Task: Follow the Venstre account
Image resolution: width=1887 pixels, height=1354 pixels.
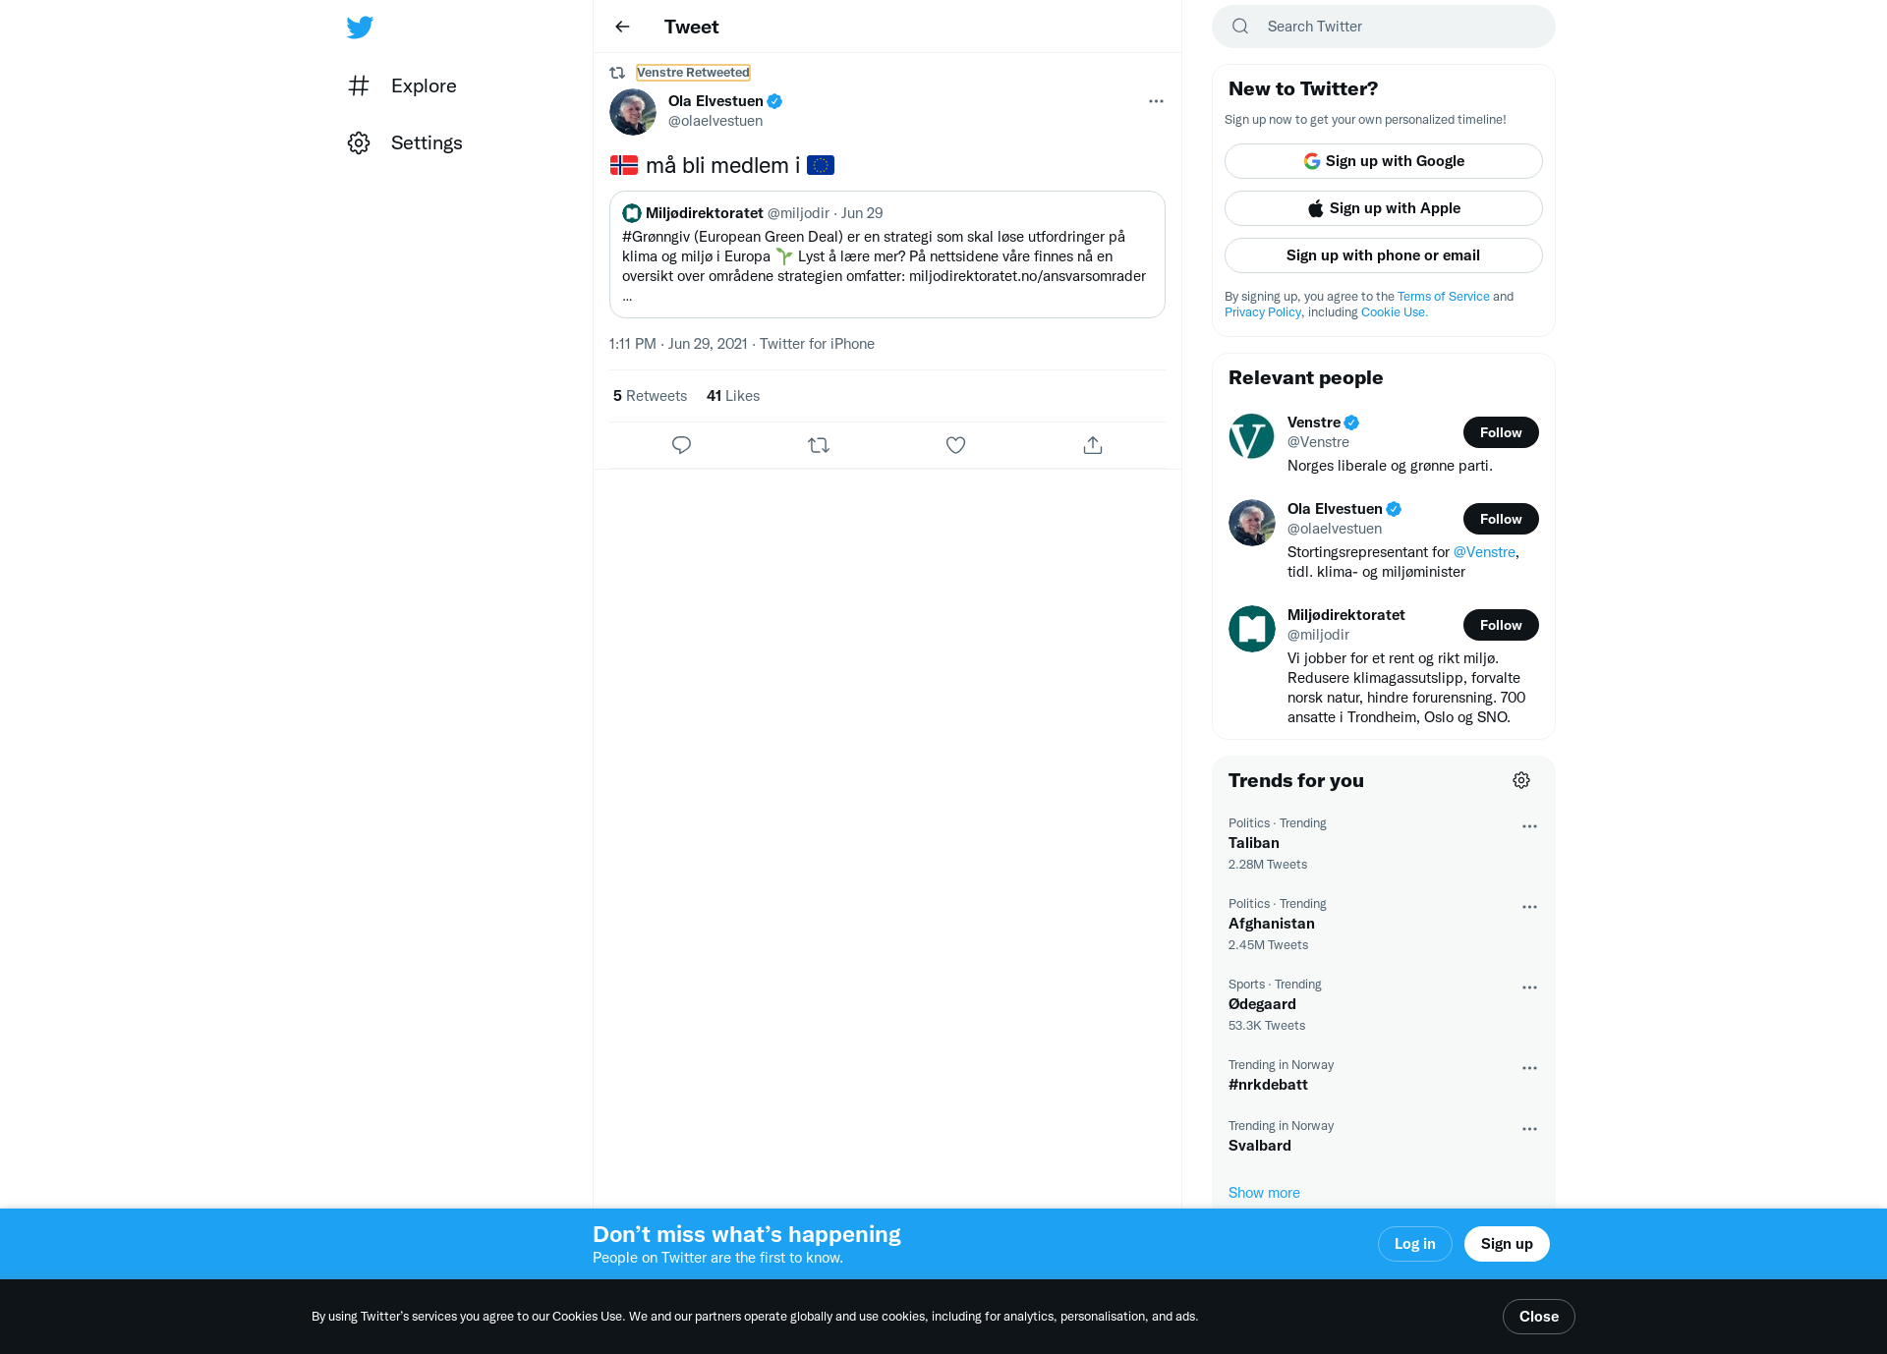Action: (1501, 432)
